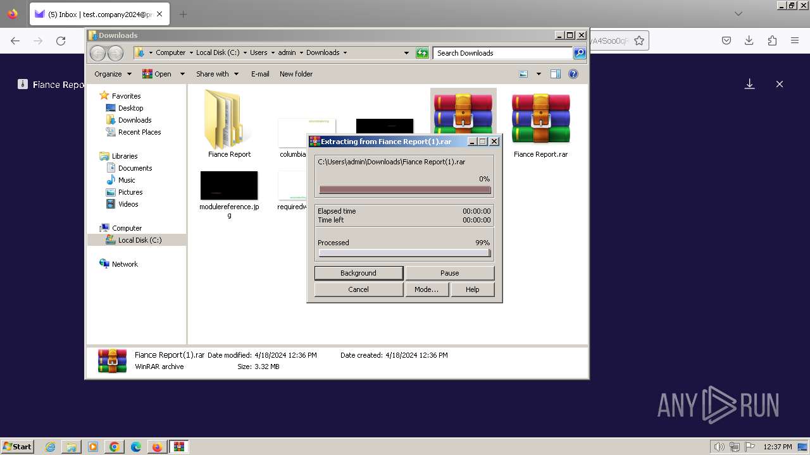Open the Share with menu

tap(217, 74)
